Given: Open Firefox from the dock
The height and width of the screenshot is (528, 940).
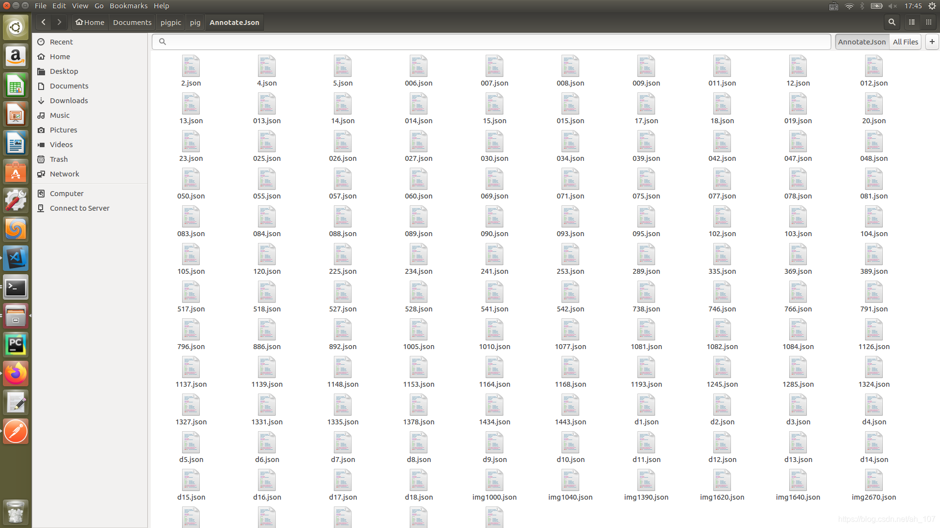Looking at the screenshot, I should click(x=16, y=374).
